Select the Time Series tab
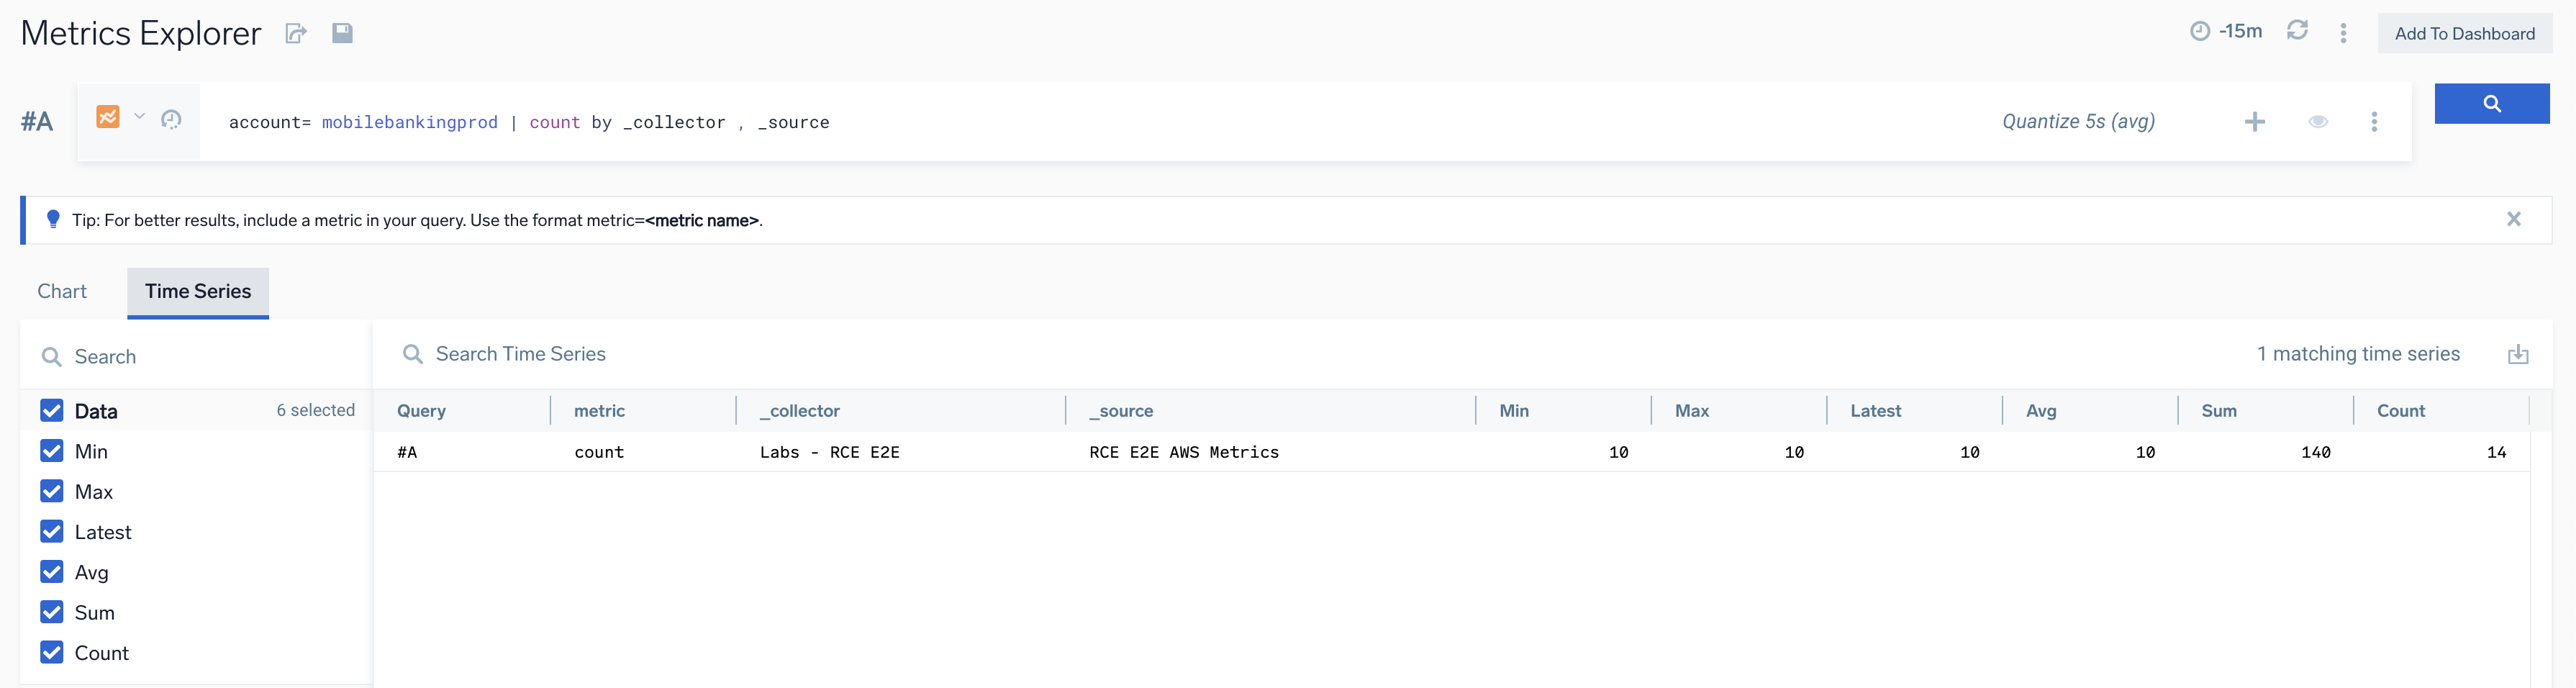Image resolution: width=2576 pixels, height=688 pixels. pyautogui.click(x=198, y=291)
